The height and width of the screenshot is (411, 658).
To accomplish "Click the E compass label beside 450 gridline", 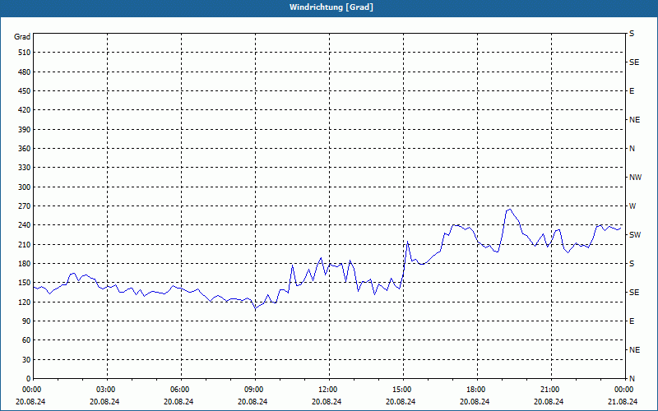I will click(x=632, y=91).
